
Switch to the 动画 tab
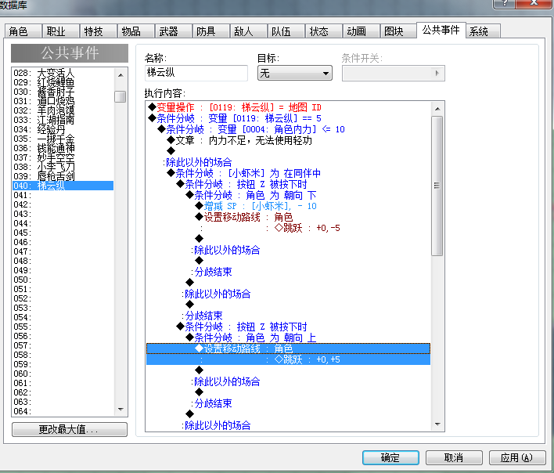(x=361, y=31)
